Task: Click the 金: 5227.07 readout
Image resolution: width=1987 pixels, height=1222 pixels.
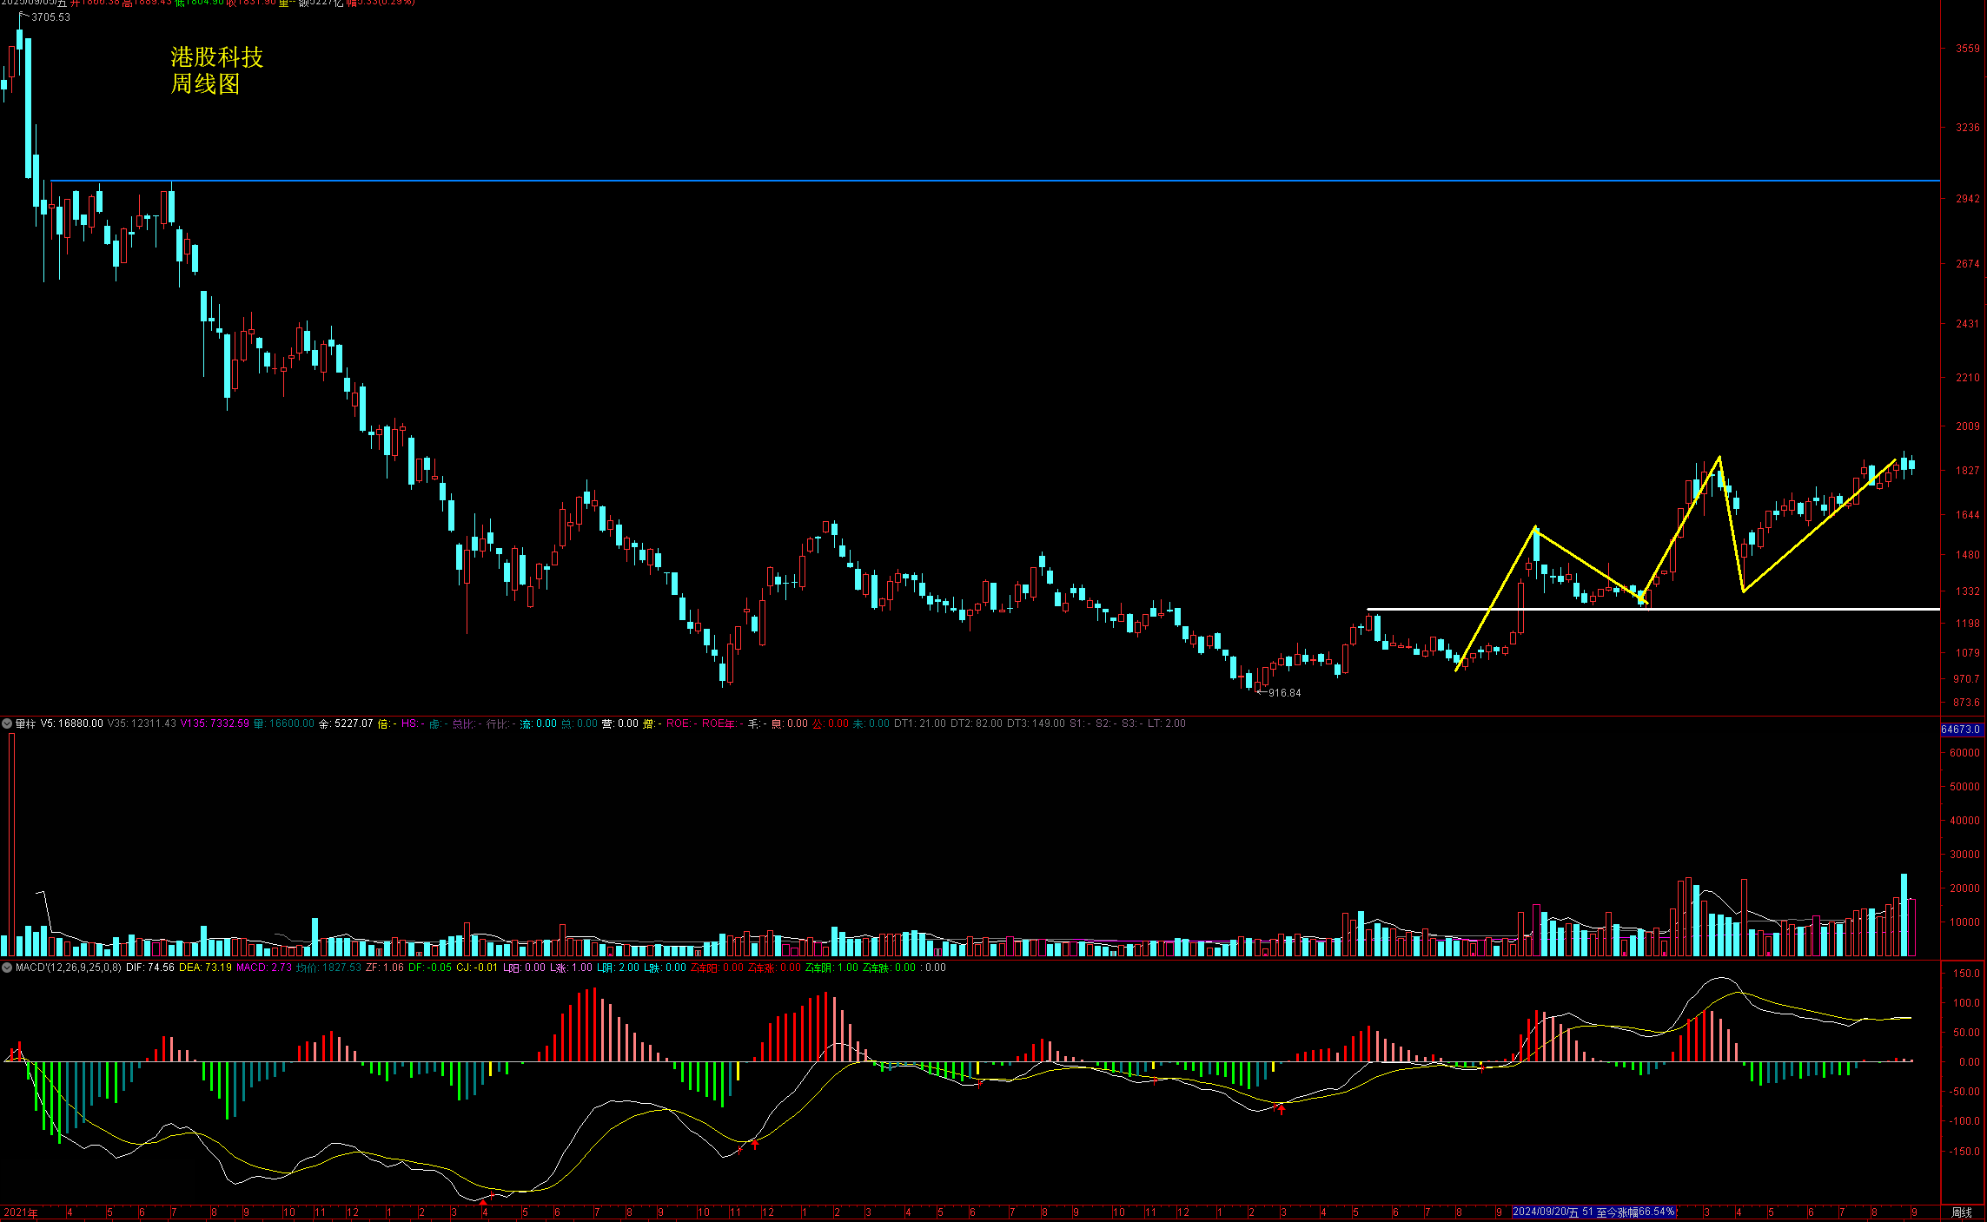Action: tap(346, 723)
